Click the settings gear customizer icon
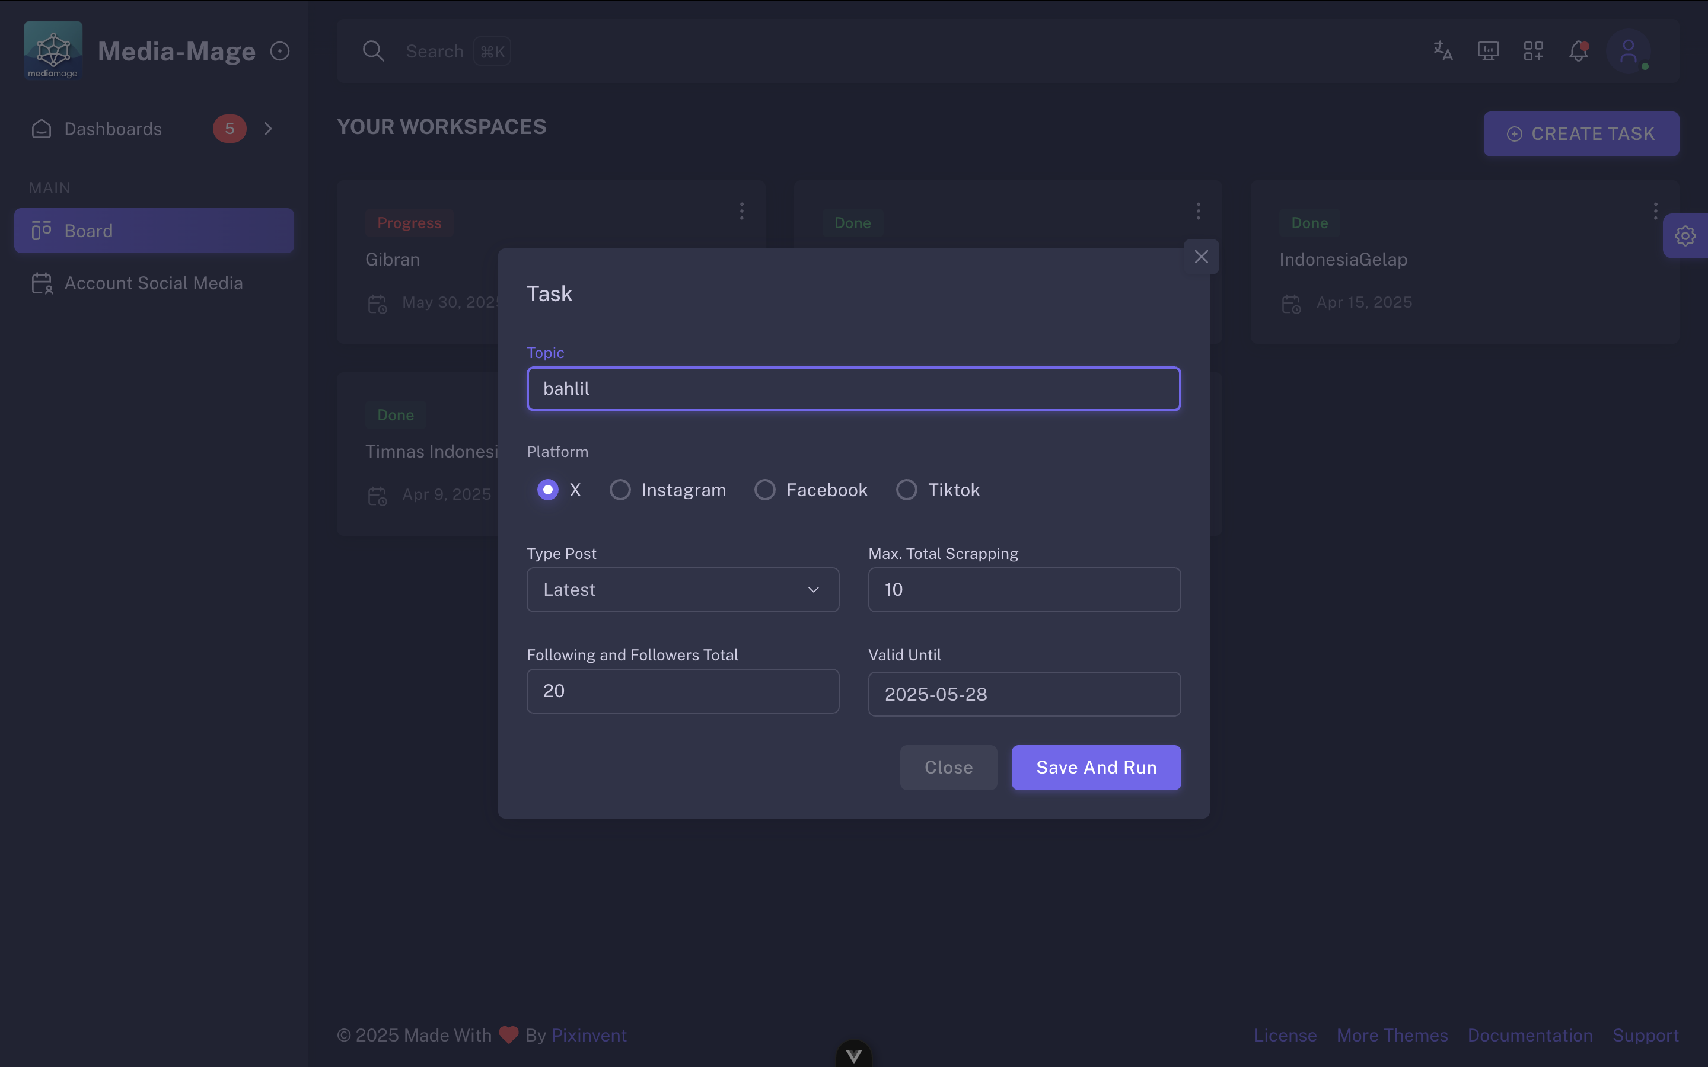 pos(1685,236)
